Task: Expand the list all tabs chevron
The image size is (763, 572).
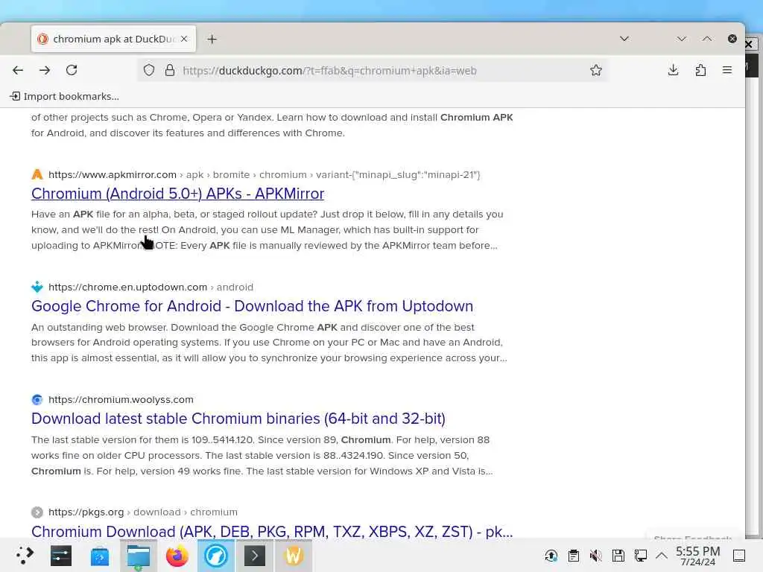Action: (x=624, y=39)
